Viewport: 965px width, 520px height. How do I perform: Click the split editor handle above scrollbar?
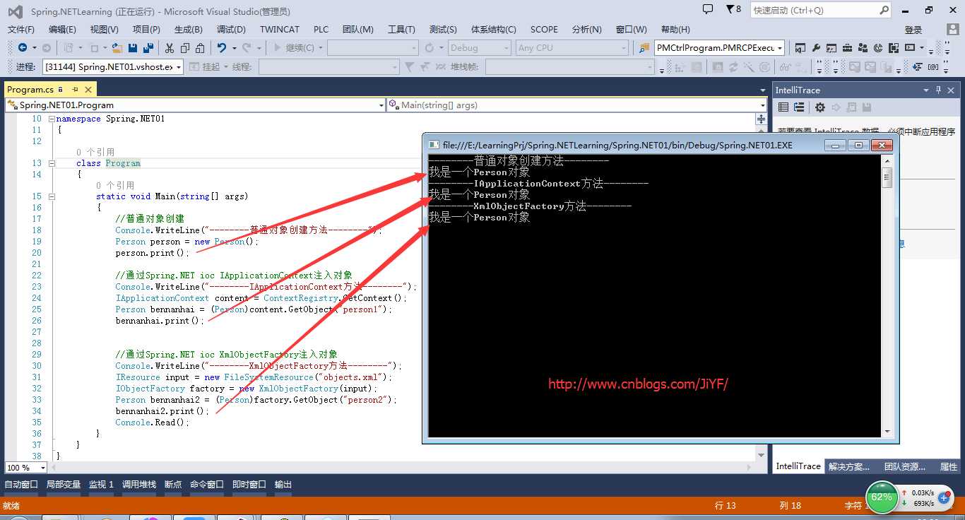[x=762, y=119]
